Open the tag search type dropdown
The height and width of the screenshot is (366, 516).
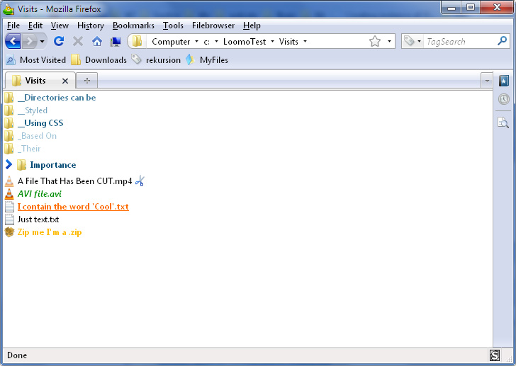pyautogui.click(x=419, y=41)
